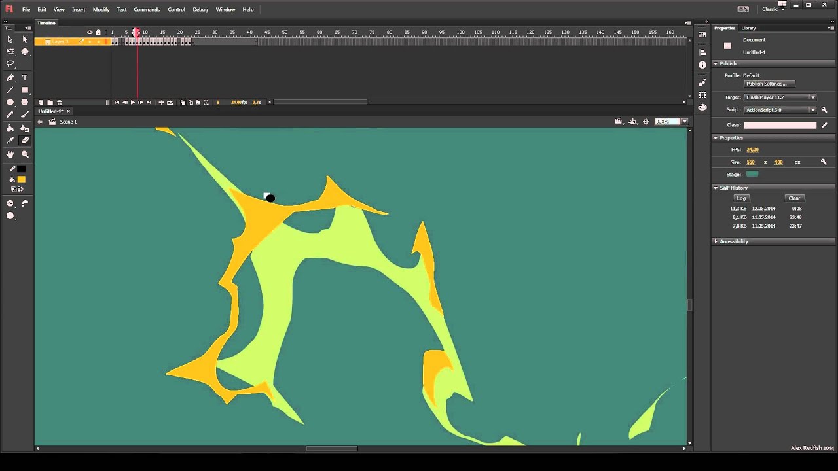Screen dimensions: 838x471
Task: Choose the Paint Bucket tool
Action: point(10,128)
